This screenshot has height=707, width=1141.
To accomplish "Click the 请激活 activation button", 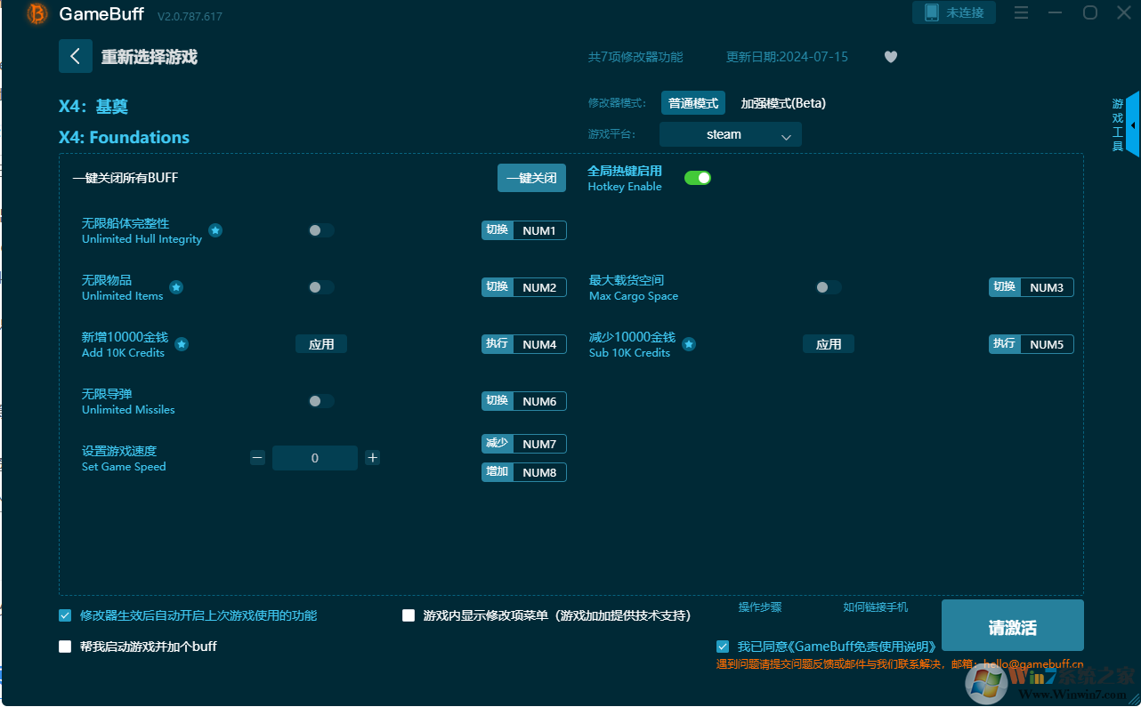I will [x=1012, y=625].
